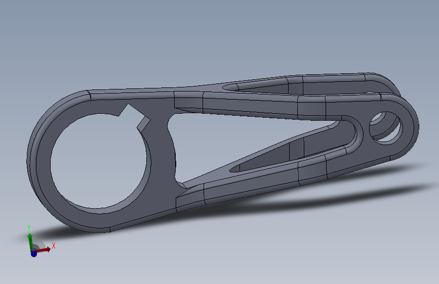Select the small round hole at the narrow end
Screen dimensions: 439x284
386,128
